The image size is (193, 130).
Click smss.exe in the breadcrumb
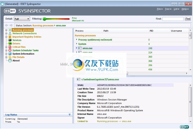tap(61, 25)
